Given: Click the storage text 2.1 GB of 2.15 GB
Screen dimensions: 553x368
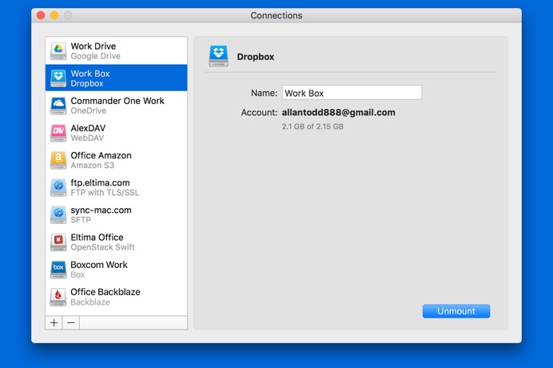Looking at the screenshot, I should coord(312,126).
